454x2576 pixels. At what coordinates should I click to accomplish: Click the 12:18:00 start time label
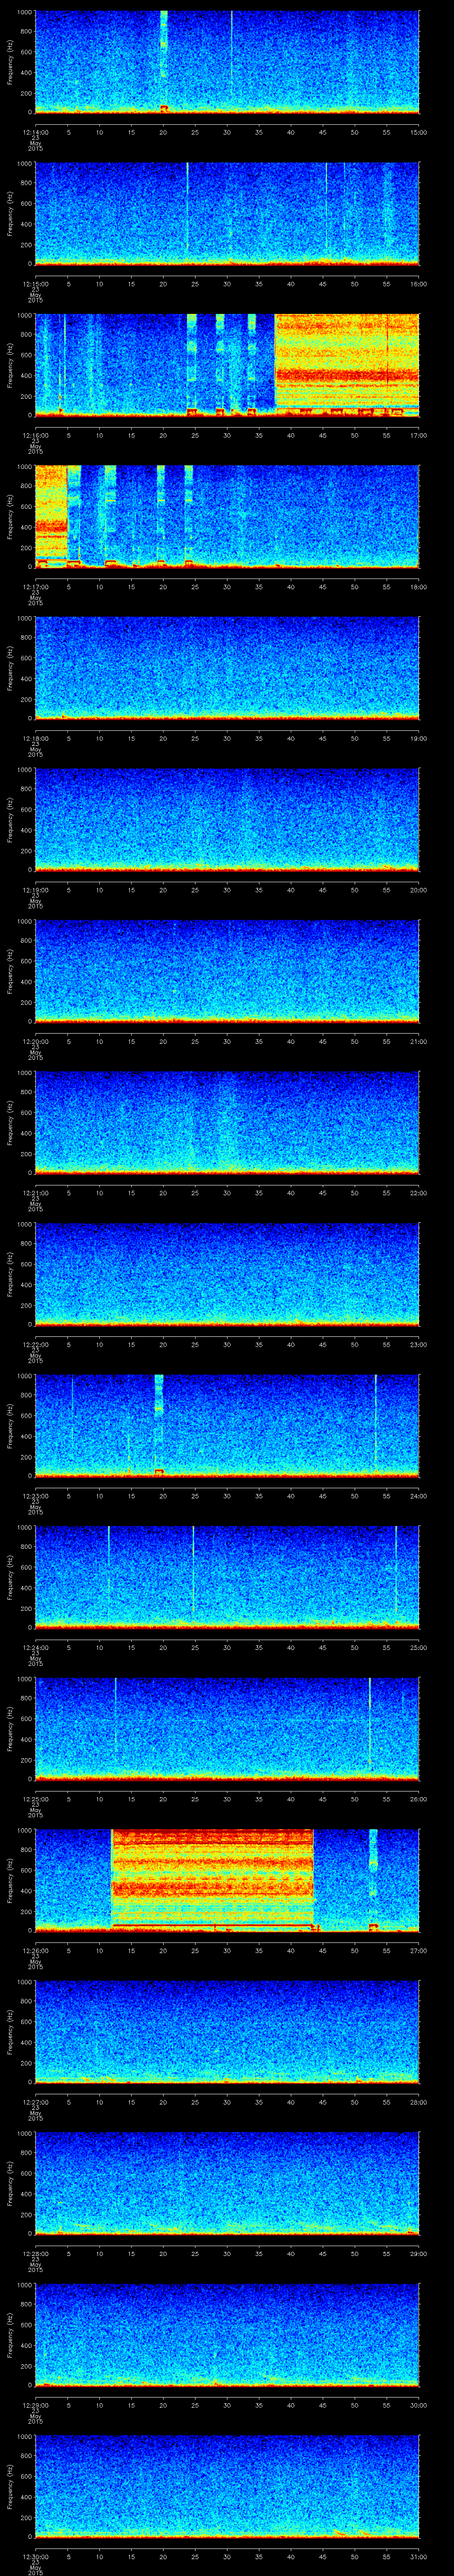click(x=36, y=738)
